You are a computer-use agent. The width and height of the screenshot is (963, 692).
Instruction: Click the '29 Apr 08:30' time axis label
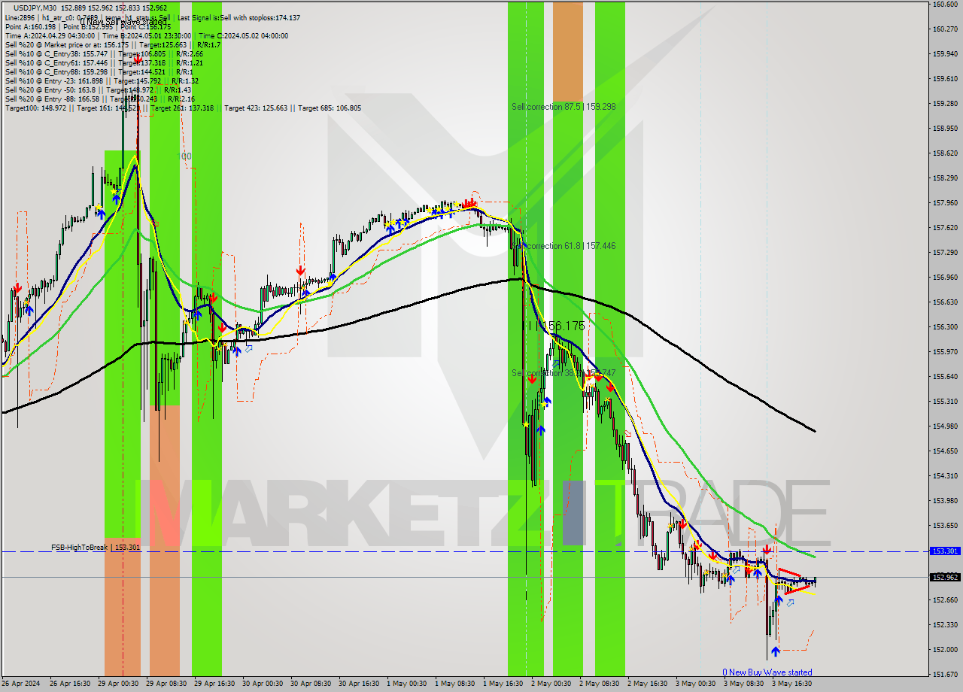point(166,684)
